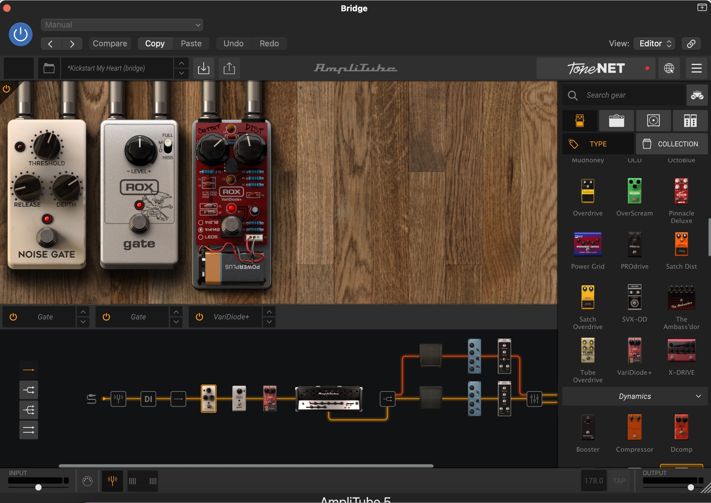This screenshot has width=711, height=503.
Task: Select the stomp pedals gear tab
Action: 580,121
